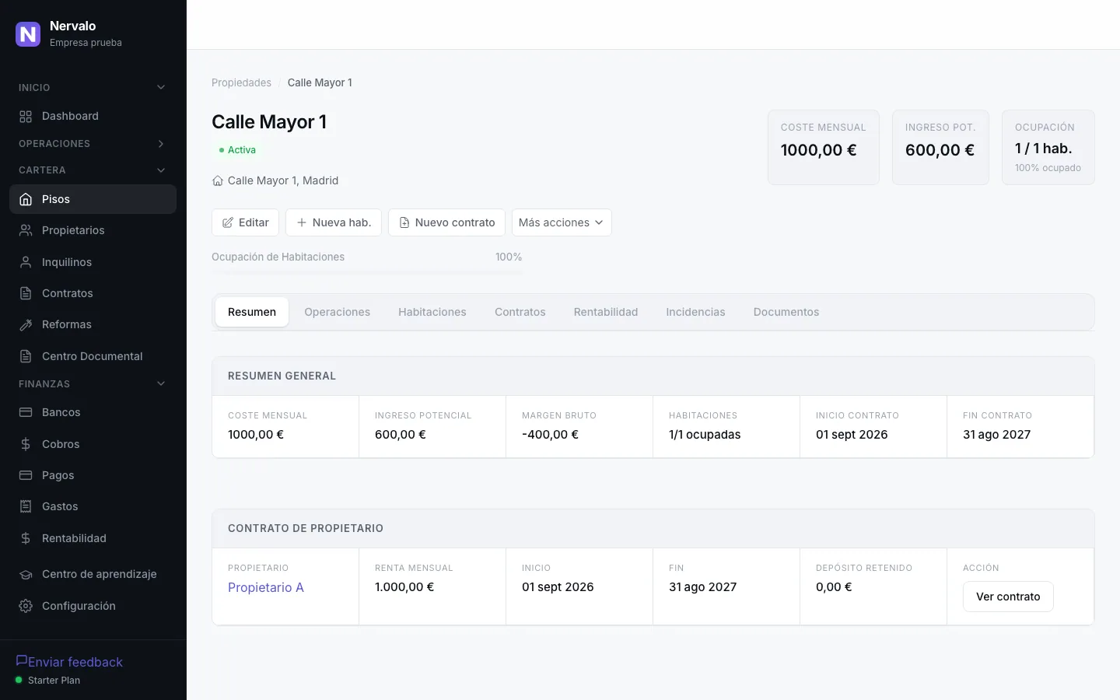Click the Nuevo contrato button
Viewport: 1120px width, 700px height.
(x=446, y=222)
